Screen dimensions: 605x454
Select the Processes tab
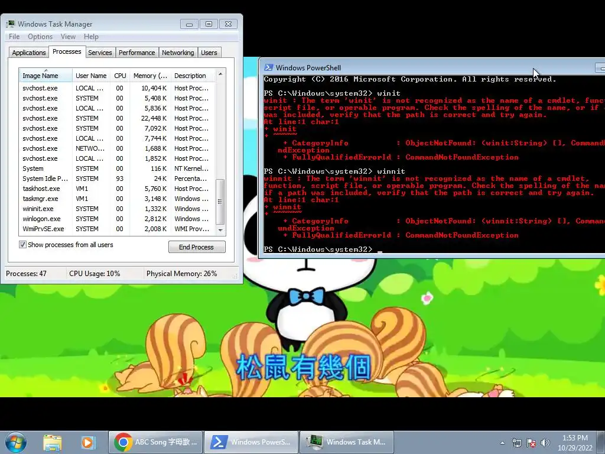(67, 52)
